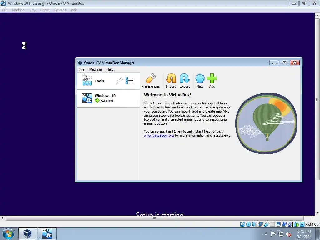320x240 pixels.
Task: Show hidden system tray icons
Action: click(266, 234)
